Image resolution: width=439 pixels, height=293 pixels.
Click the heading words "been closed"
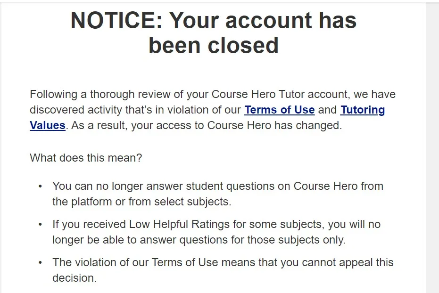point(214,45)
